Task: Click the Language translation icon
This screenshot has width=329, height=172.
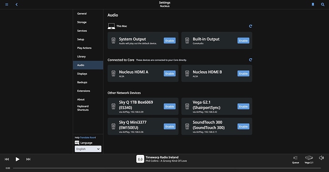Action: pos(77,143)
